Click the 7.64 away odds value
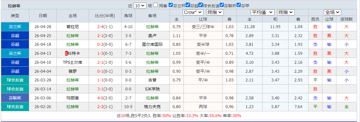Screen dimensions: 360x122 click(298, 107)
